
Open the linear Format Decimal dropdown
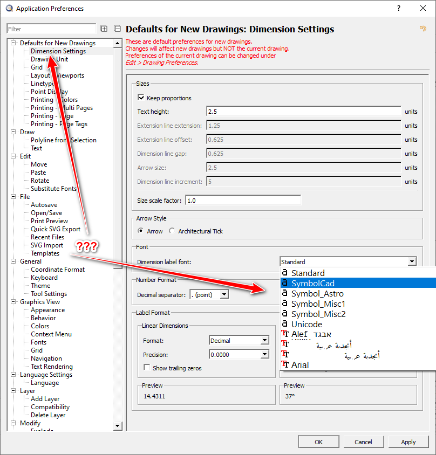pos(239,340)
